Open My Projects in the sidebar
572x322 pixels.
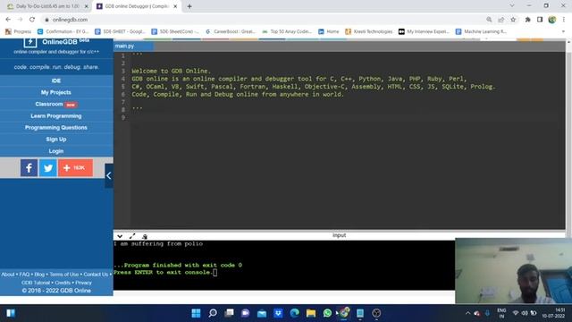(56, 92)
